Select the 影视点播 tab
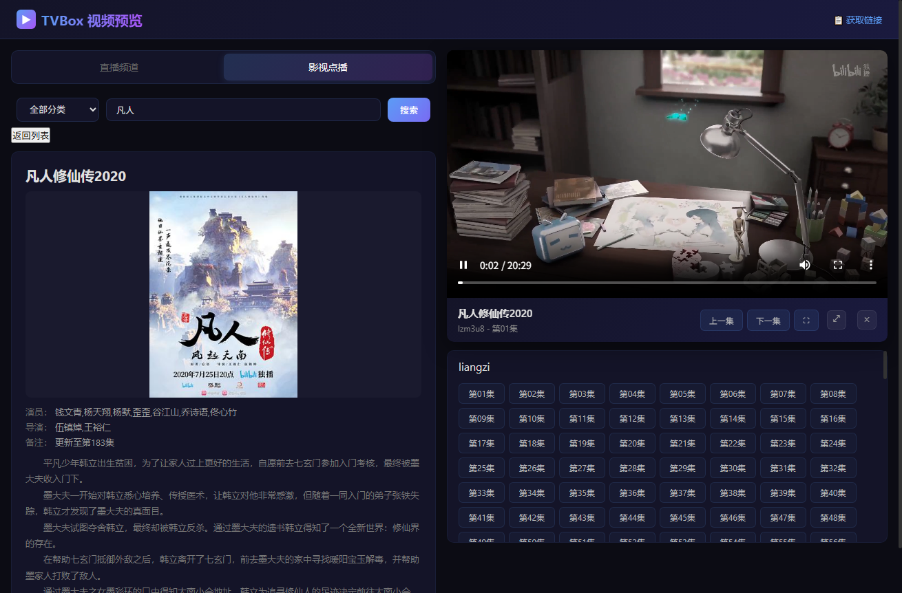The width and height of the screenshot is (902, 593). pos(328,67)
